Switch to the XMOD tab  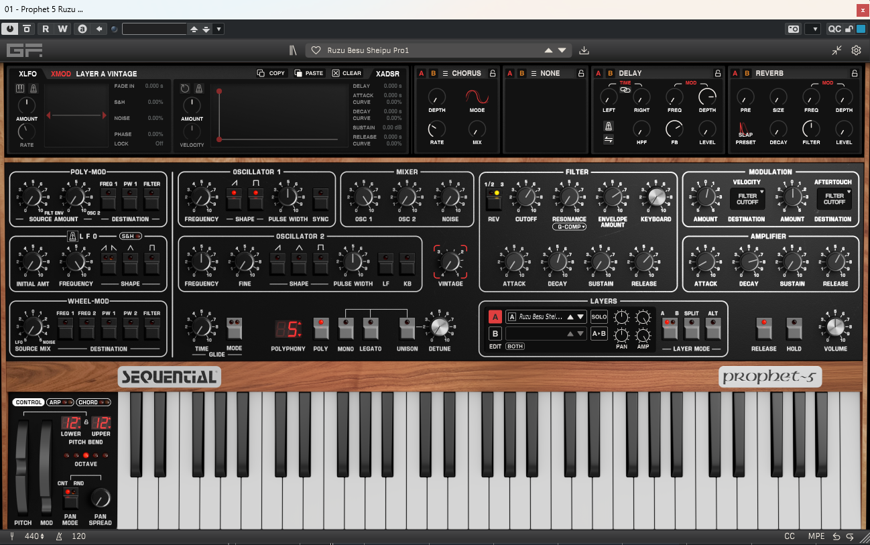(x=61, y=74)
